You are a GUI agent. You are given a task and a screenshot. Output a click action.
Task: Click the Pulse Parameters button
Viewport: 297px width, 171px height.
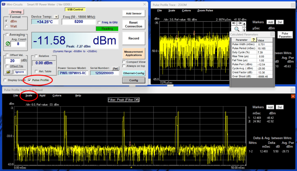point(285,35)
